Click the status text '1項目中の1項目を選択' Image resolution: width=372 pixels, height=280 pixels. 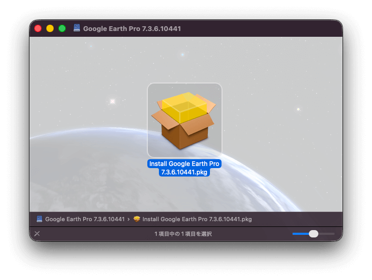coord(183,234)
